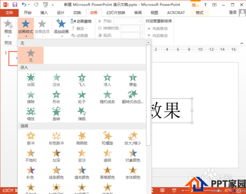Open the 文件 file tab
Image resolution: width=246 pixels, height=194 pixels.
pos(9,13)
